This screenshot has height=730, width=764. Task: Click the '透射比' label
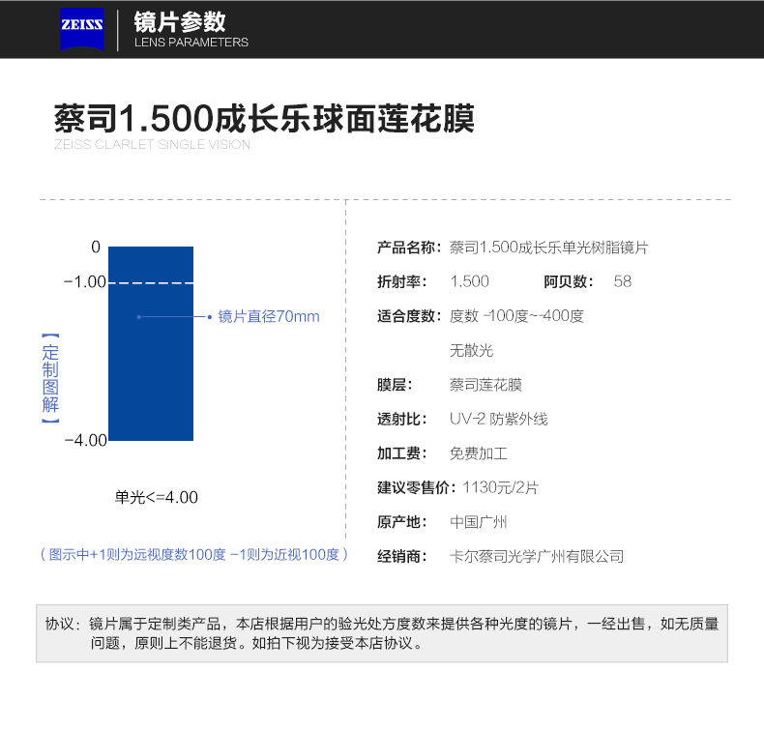401,419
